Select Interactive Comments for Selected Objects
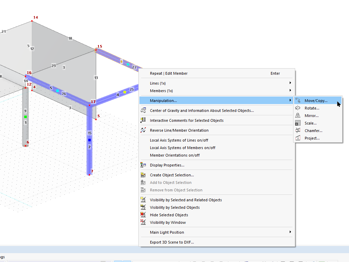The image size is (349, 262). [x=216, y=120]
